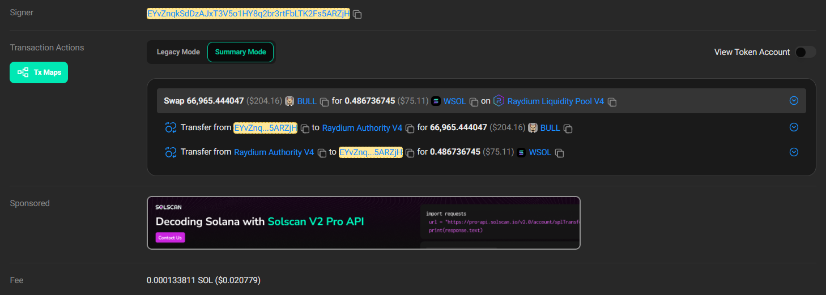Open Raydium Authority V4 sender in second Transfer row
This screenshot has width=826, height=295.
point(274,152)
